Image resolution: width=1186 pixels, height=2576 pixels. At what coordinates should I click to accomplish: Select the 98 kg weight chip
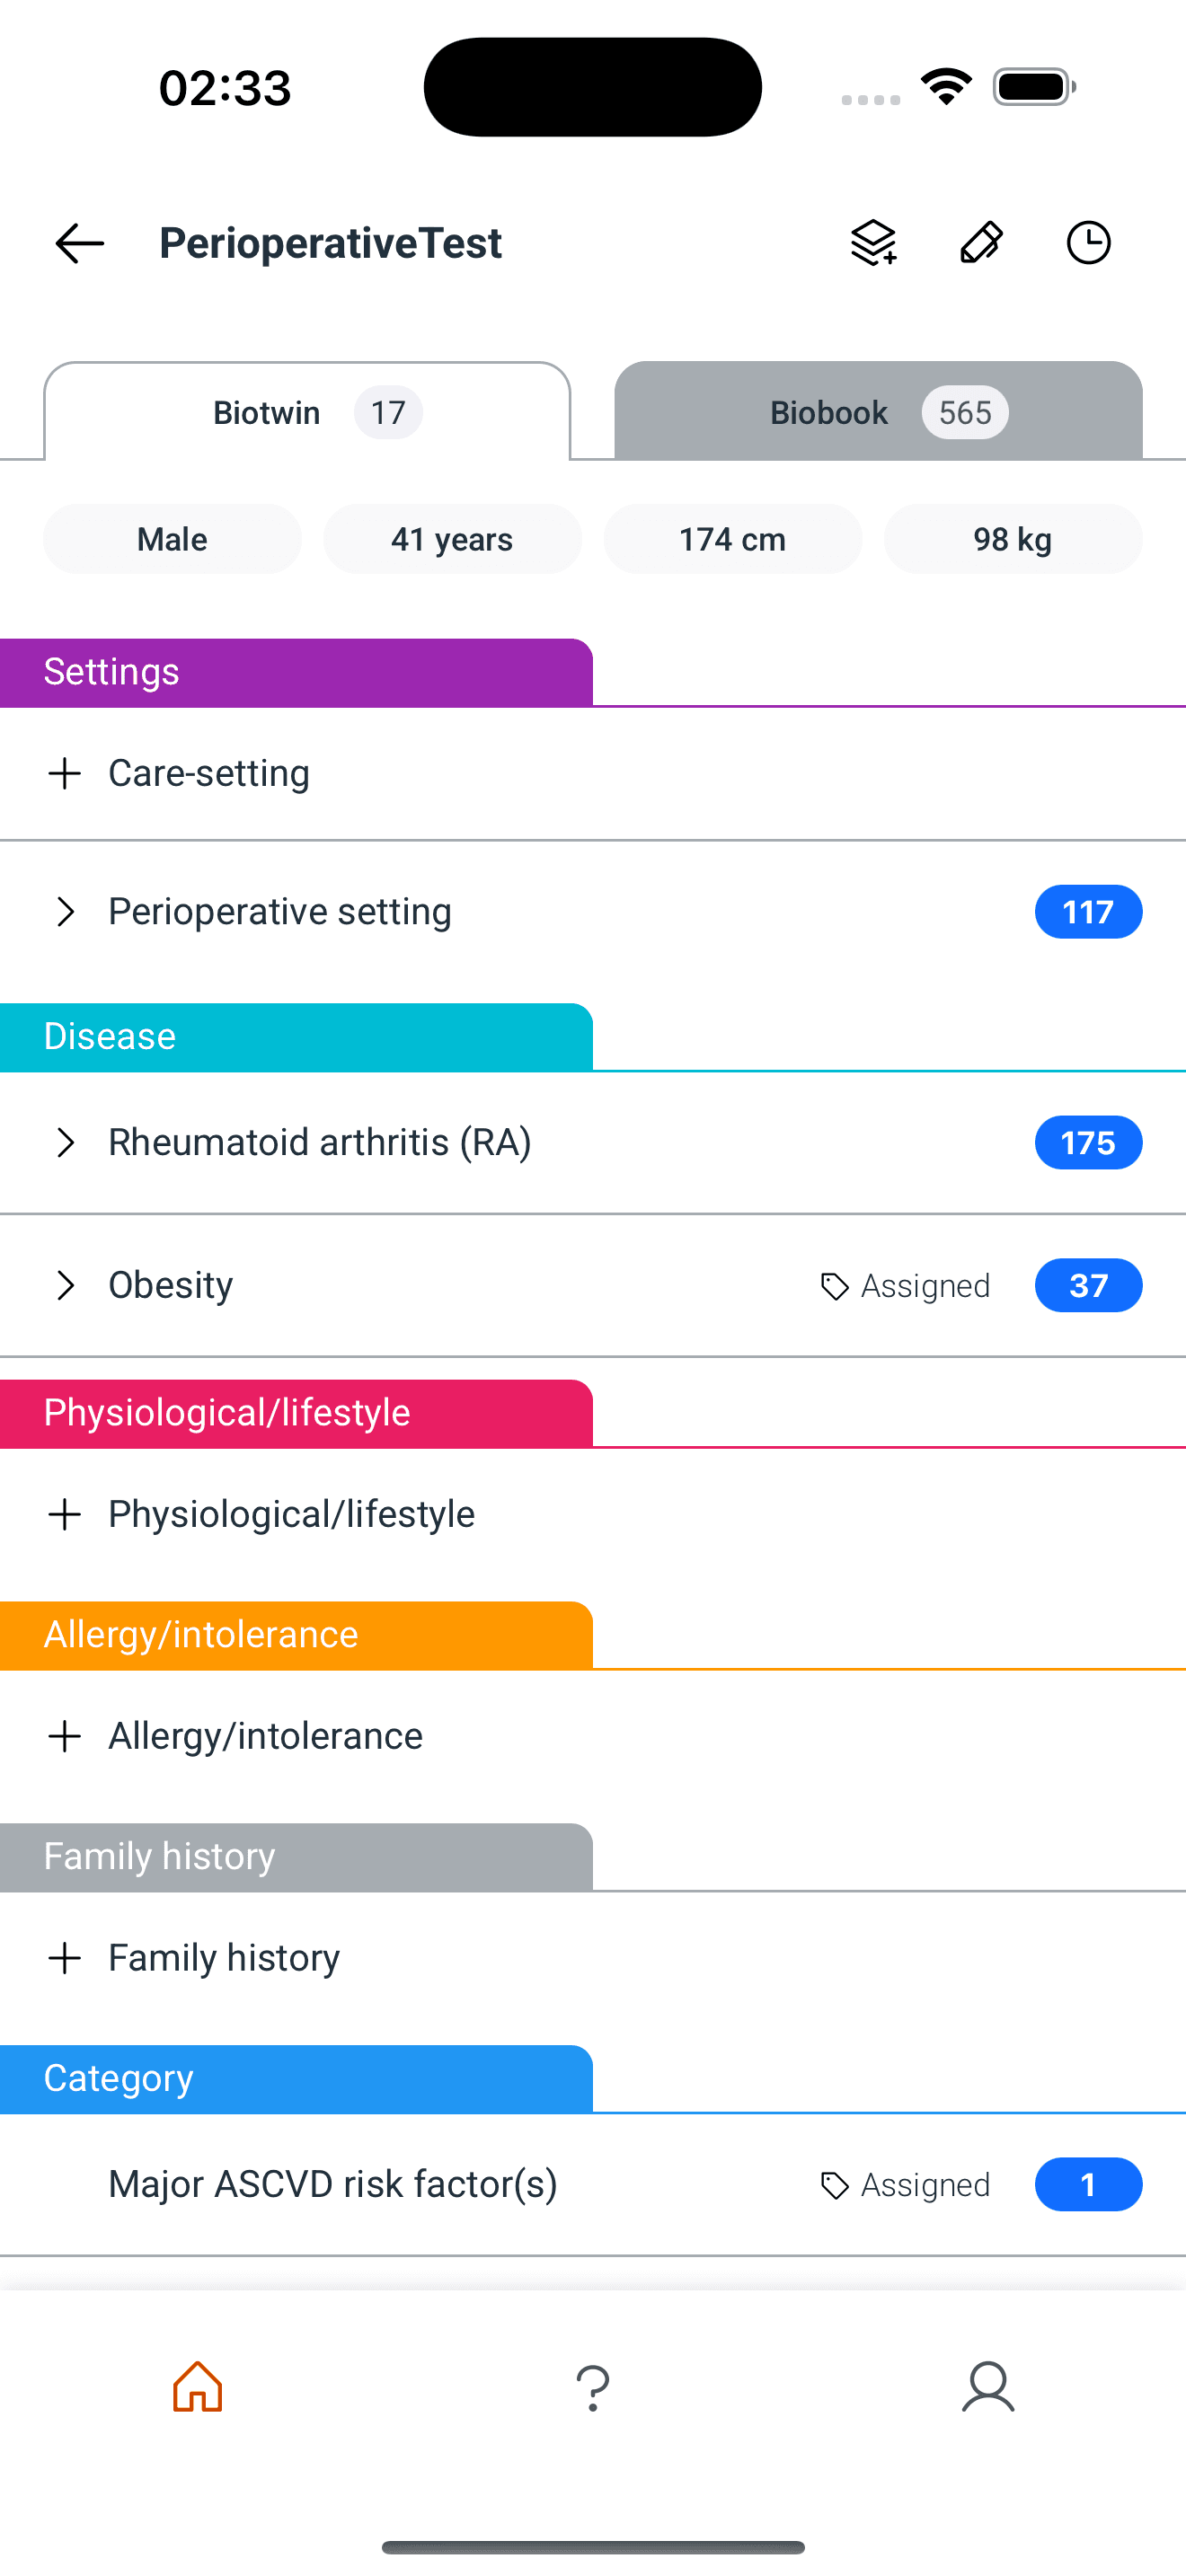coord(1012,539)
